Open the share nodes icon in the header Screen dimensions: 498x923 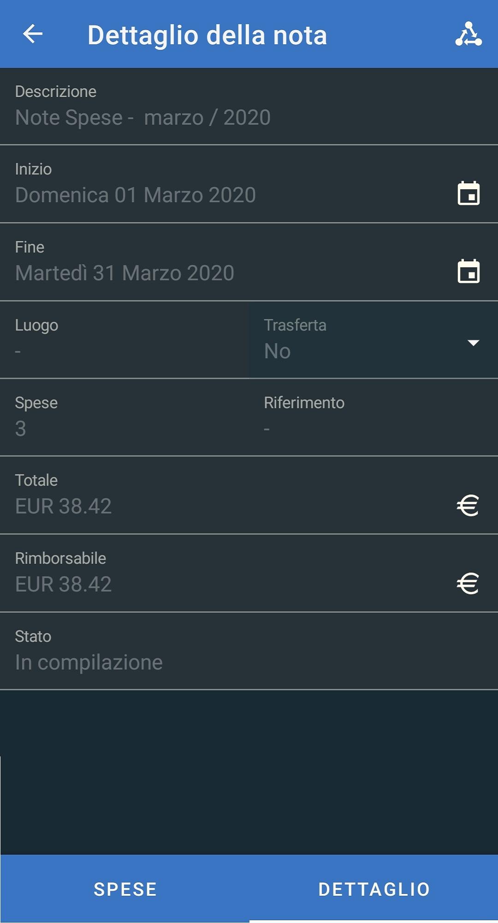coord(468,34)
